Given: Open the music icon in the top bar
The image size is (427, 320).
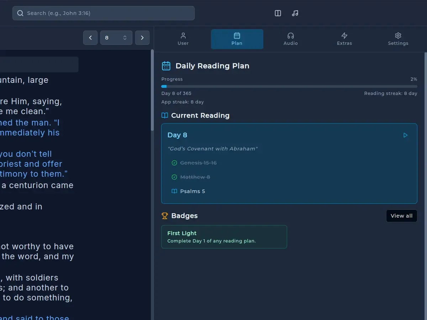Looking at the screenshot, I should tap(295, 13).
